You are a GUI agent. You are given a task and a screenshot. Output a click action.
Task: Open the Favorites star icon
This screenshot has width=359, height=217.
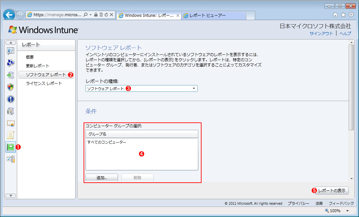(x=343, y=15)
